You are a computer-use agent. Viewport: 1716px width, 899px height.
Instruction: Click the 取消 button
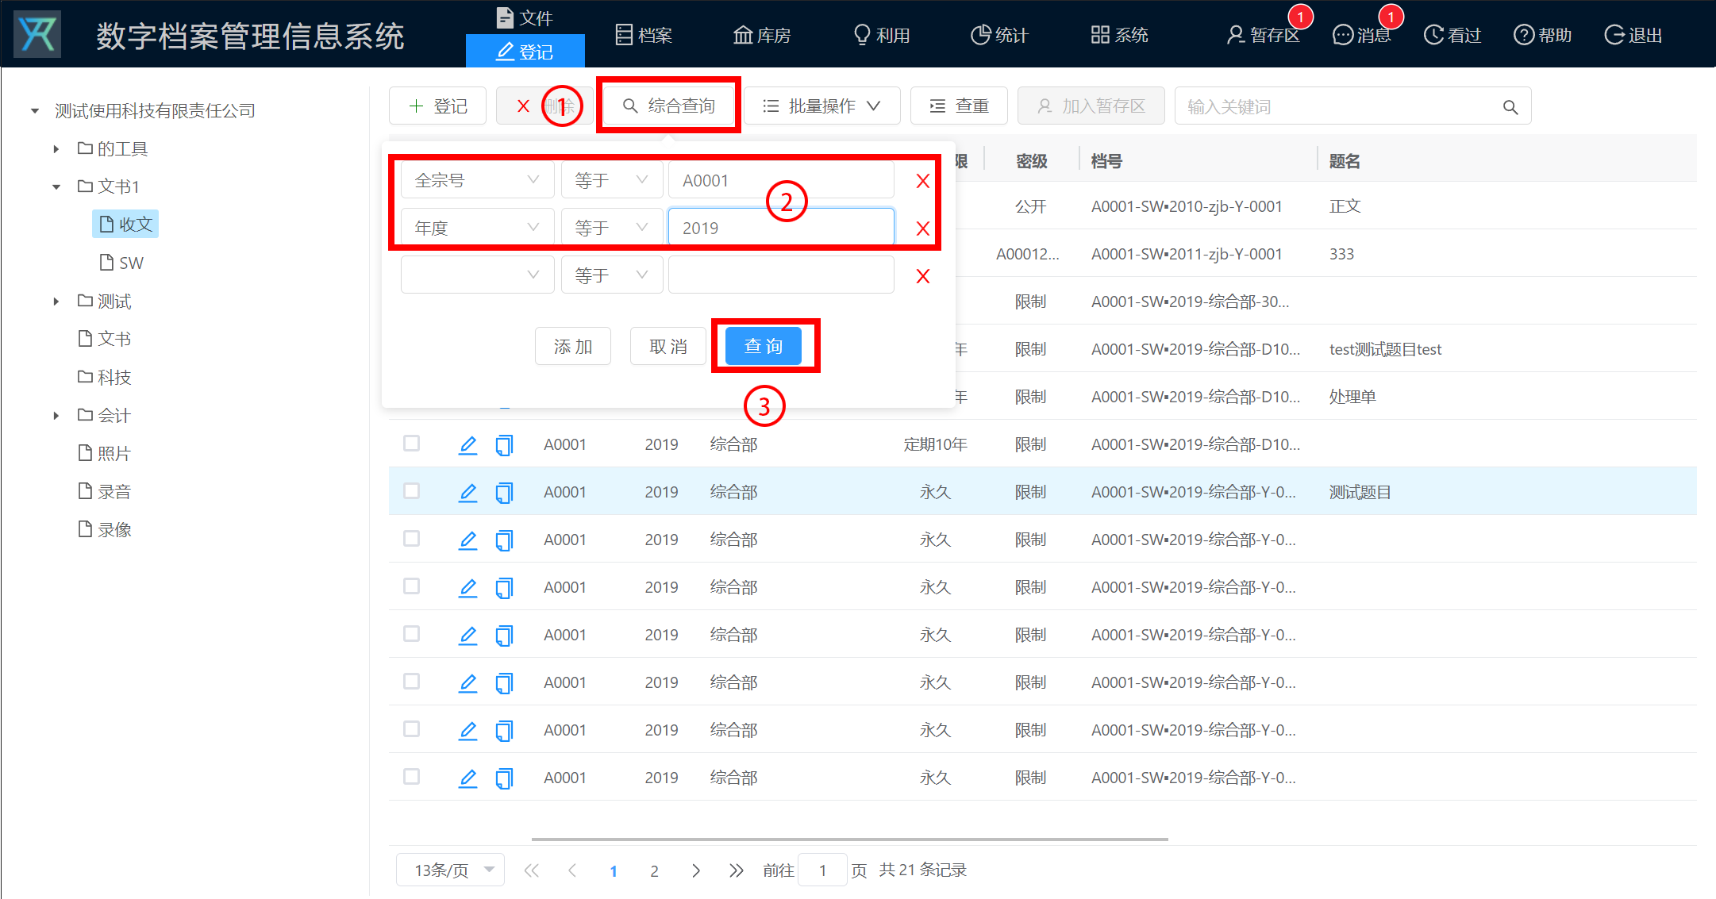668,346
